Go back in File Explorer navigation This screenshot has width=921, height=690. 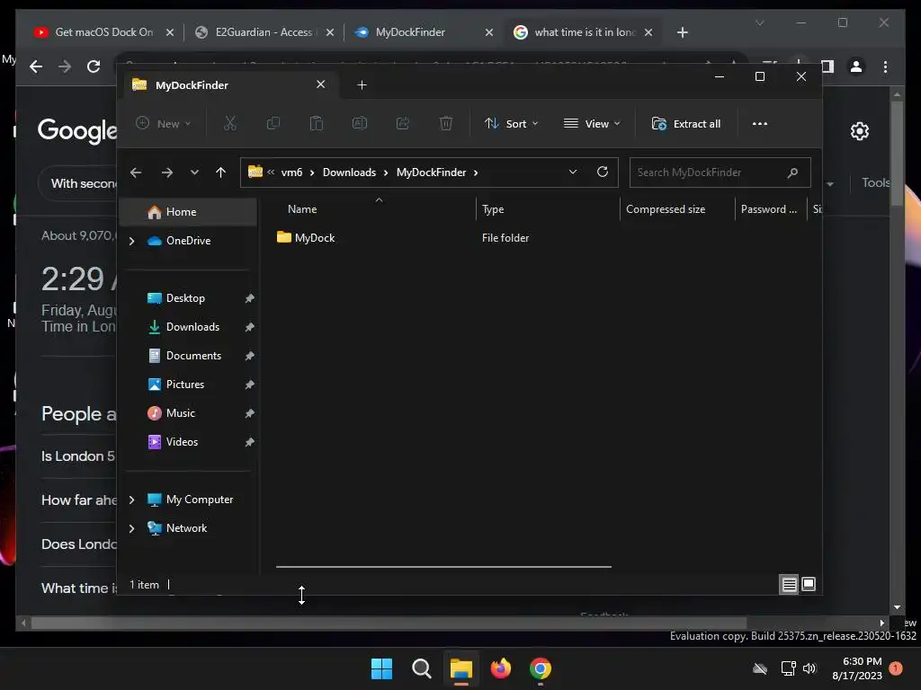pyautogui.click(x=136, y=172)
